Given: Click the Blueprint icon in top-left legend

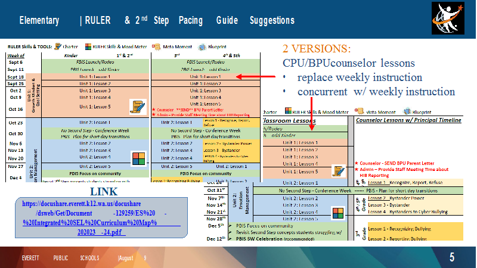Looking at the screenshot, I should click(202, 47).
